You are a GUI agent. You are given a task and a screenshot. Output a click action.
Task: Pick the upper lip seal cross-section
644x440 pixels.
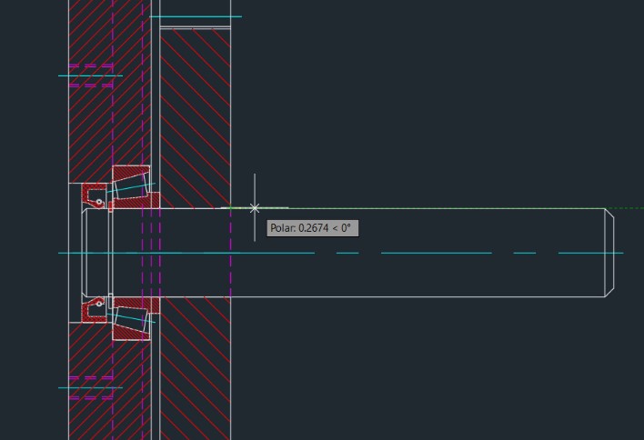[x=95, y=196]
